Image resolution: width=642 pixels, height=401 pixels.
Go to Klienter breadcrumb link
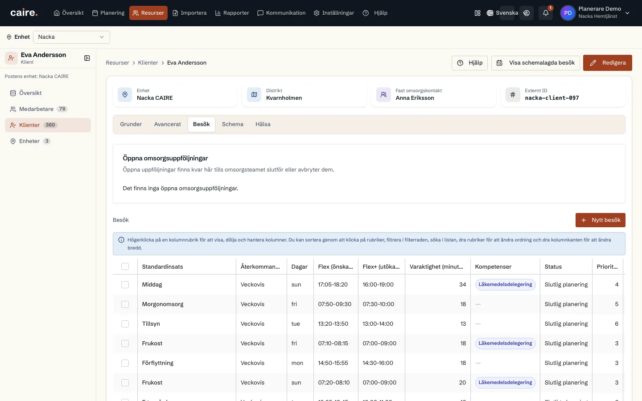tap(148, 63)
